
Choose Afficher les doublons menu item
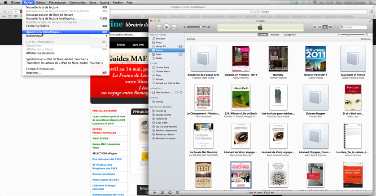[66, 53]
